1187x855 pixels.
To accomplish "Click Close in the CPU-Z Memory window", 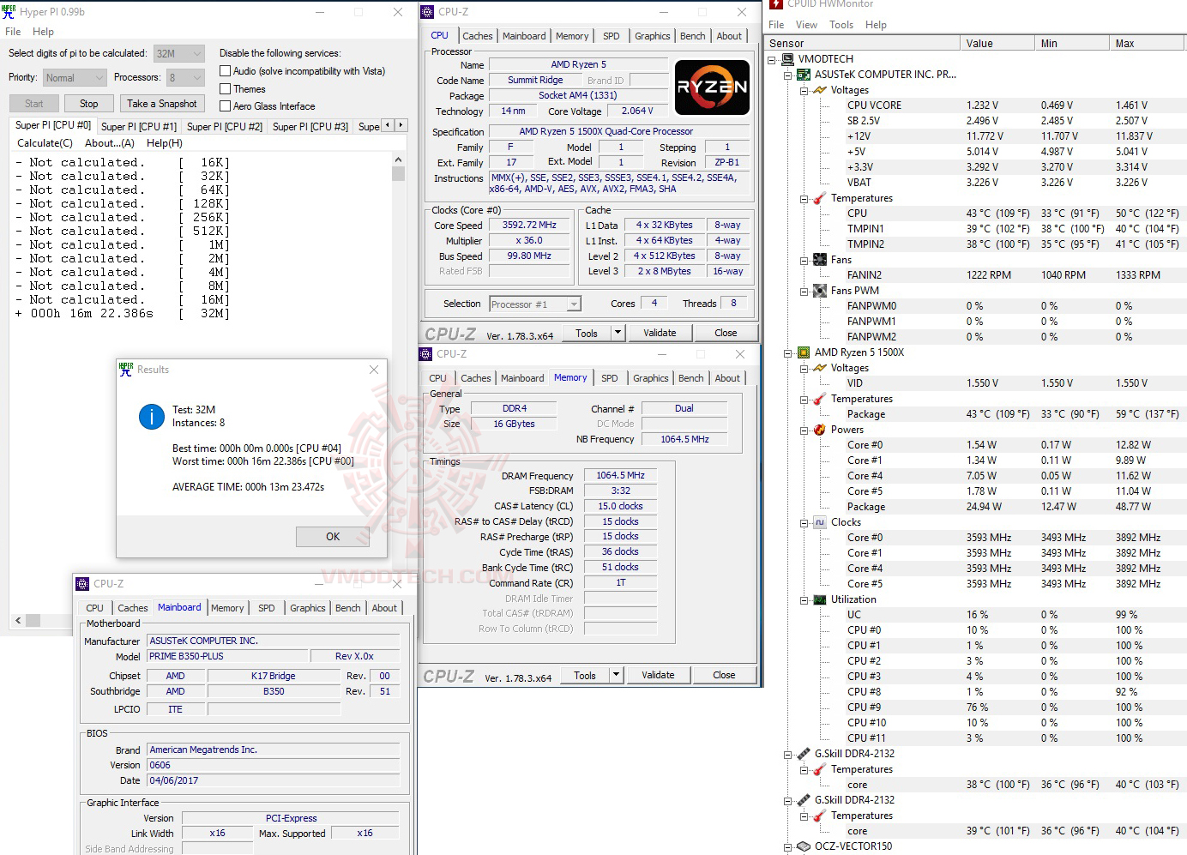I will click(x=724, y=675).
